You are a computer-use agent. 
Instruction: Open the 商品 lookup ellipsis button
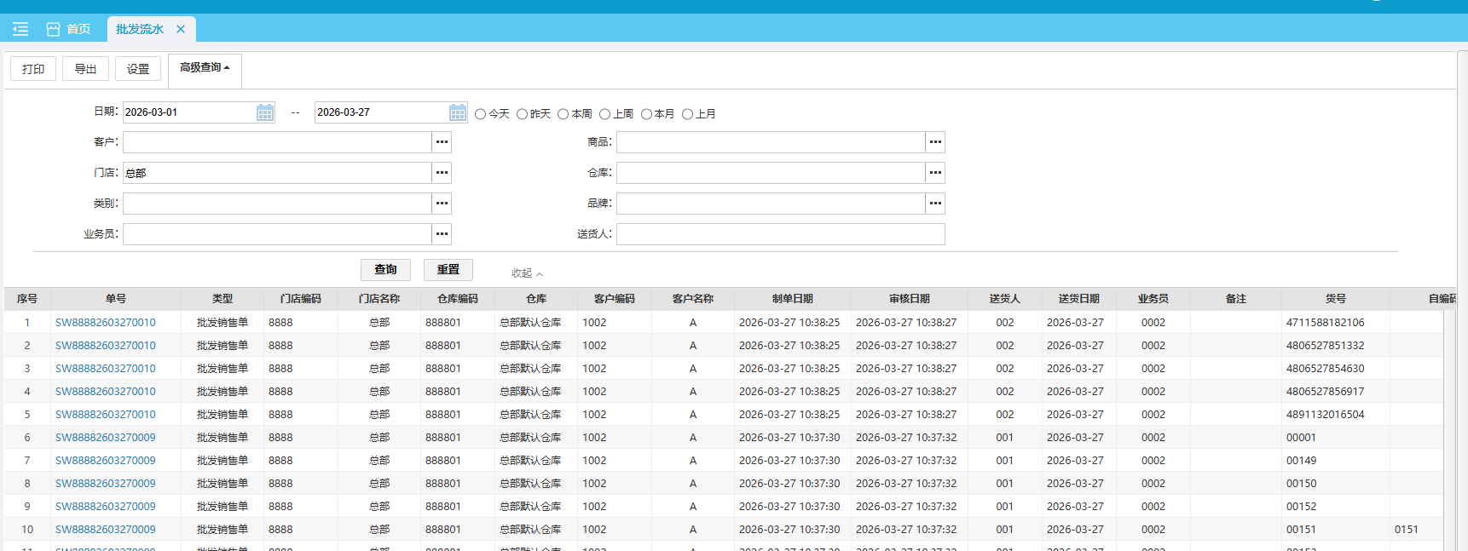pos(935,142)
